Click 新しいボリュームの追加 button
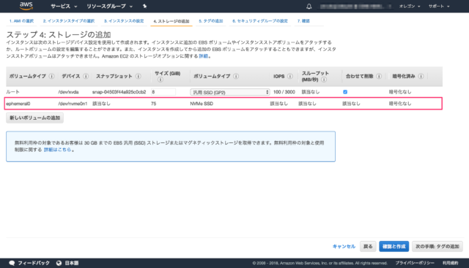This screenshot has width=469, height=268. (34, 118)
